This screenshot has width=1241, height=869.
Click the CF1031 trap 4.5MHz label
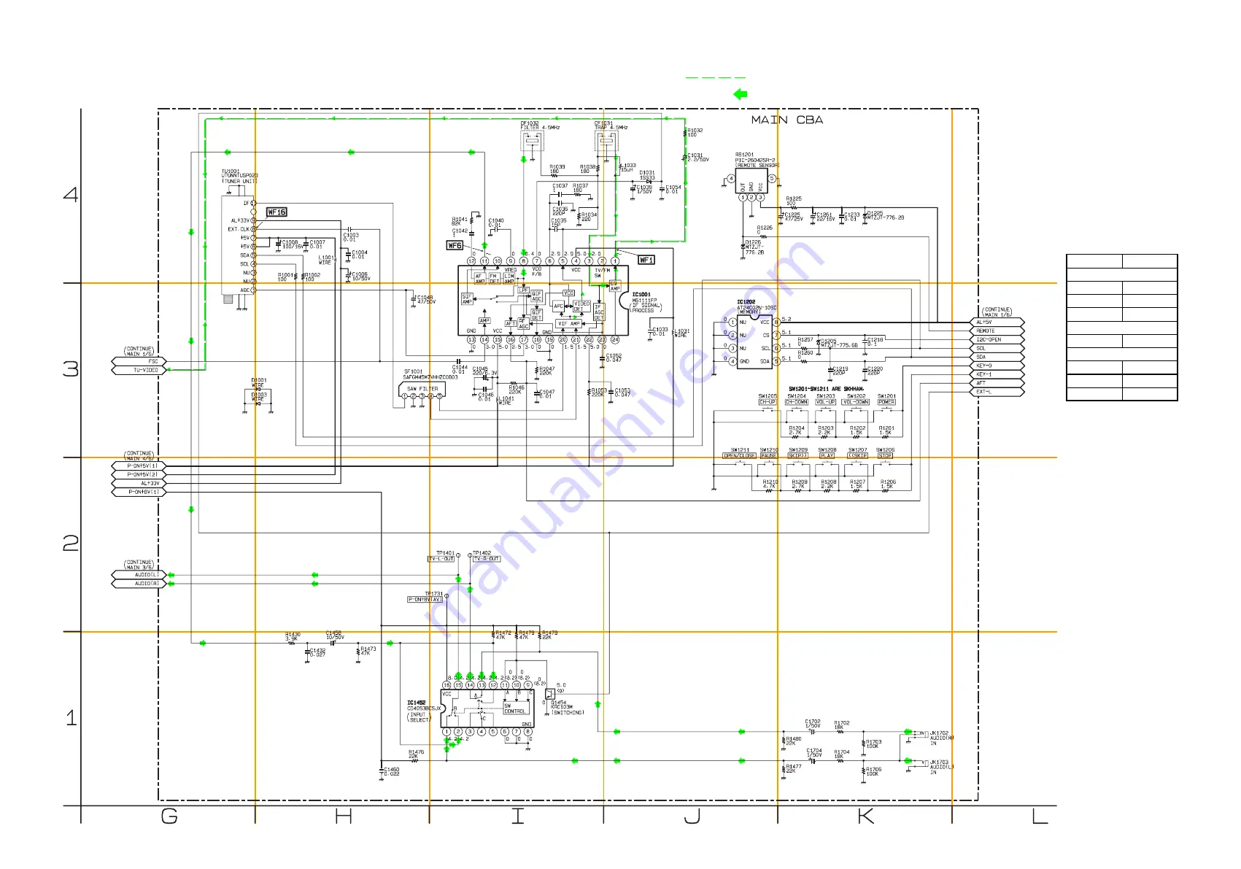(x=611, y=125)
